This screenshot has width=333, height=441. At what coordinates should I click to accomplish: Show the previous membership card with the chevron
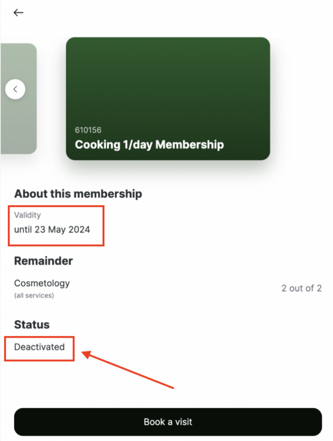pos(15,90)
